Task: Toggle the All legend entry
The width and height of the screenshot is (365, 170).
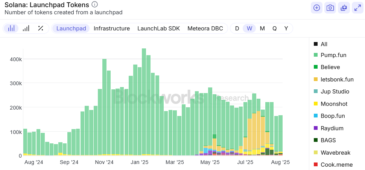Action: (x=321, y=44)
